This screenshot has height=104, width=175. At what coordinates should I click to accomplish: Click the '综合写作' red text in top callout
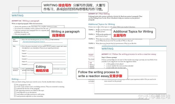tap(65, 5)
